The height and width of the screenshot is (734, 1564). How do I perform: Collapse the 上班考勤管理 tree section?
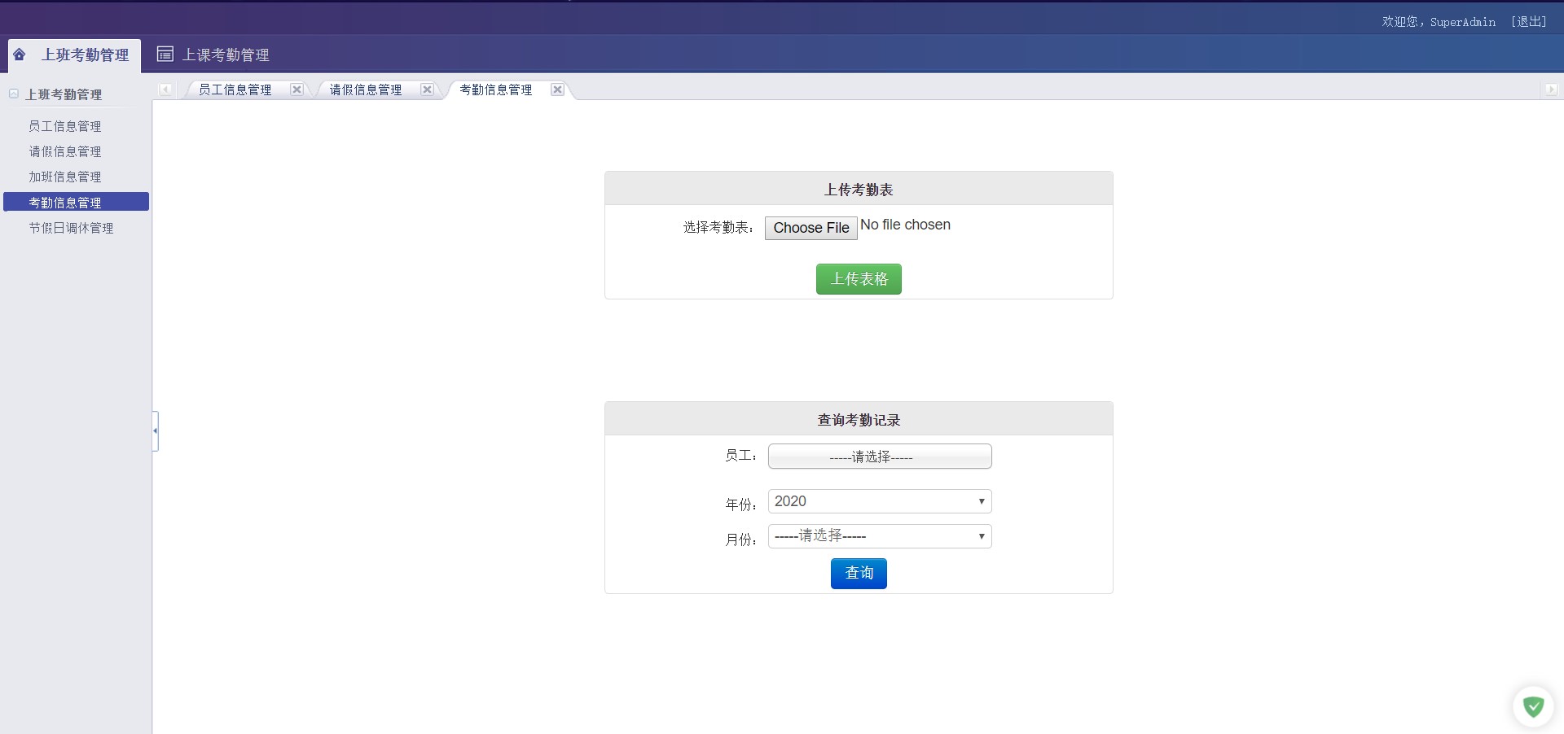[14, 94]
